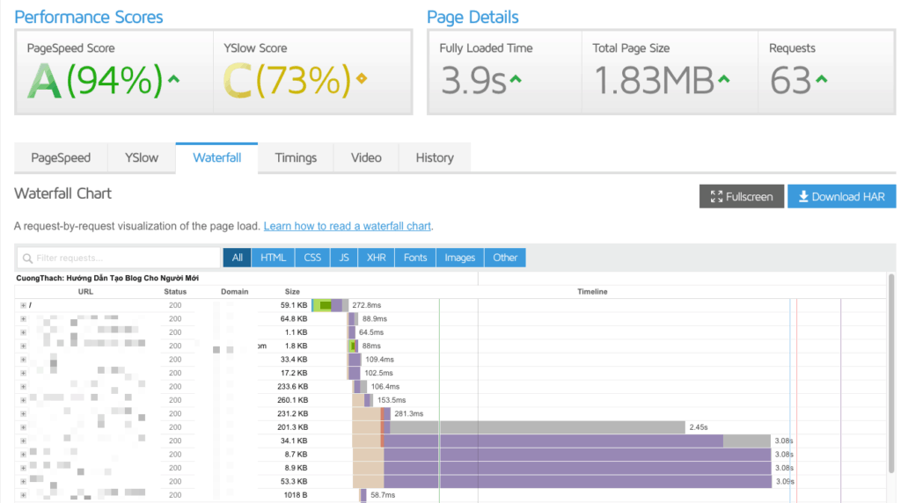Click the Requests count up arrow

pos(822,79)
